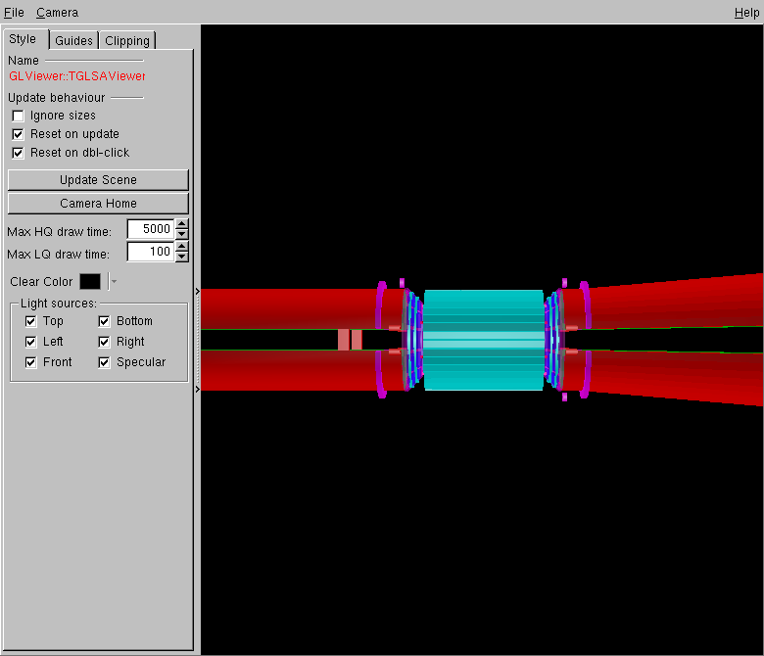This screenshot has height=656, width=764.
Task: Click the GLViewer::TGLSAViewer name label
Action: [x=77, y=76]
